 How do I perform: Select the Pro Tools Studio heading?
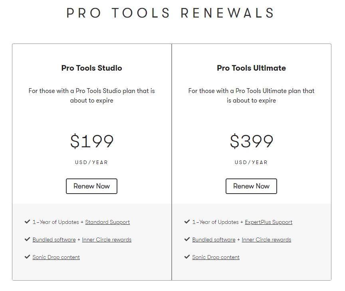[x=91, y=68]
